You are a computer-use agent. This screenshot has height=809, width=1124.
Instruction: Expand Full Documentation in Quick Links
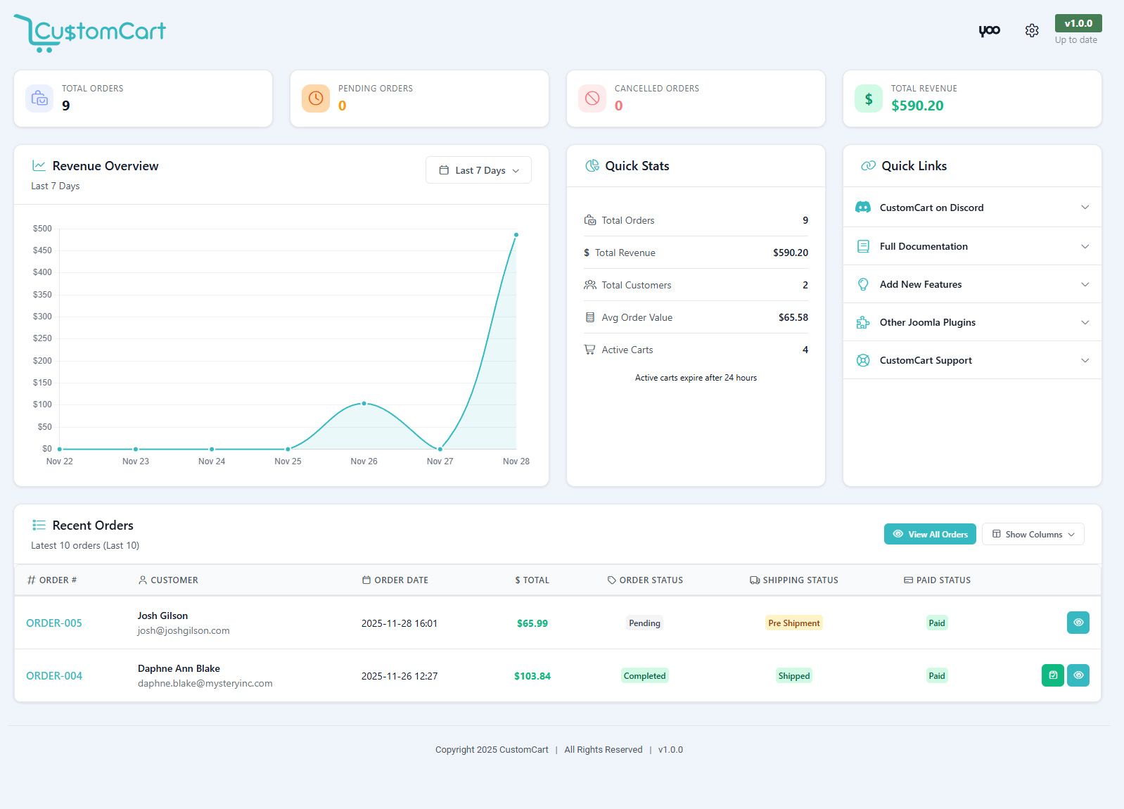point(972,246)
